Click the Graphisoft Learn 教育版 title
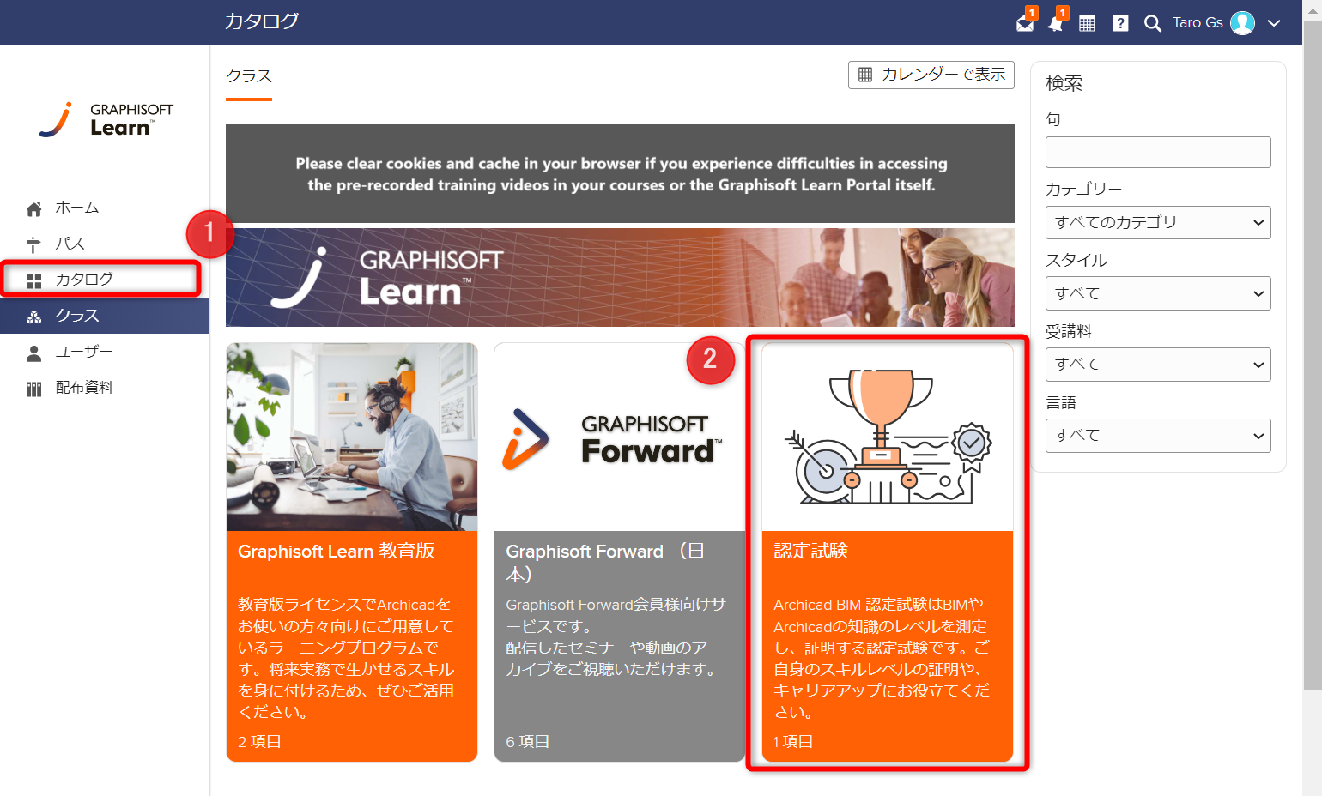This screenshot has width=1322, height=796. click(x=337, y=552)
